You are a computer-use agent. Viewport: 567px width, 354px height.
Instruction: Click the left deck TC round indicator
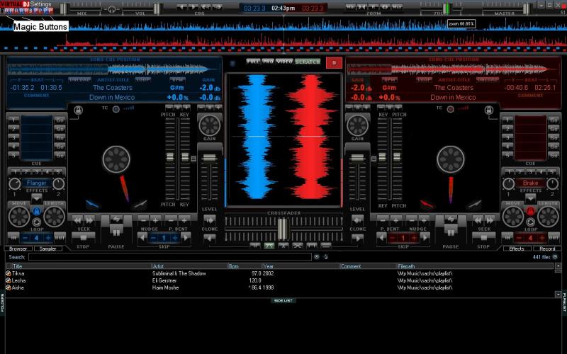click(x=116, y=109)
